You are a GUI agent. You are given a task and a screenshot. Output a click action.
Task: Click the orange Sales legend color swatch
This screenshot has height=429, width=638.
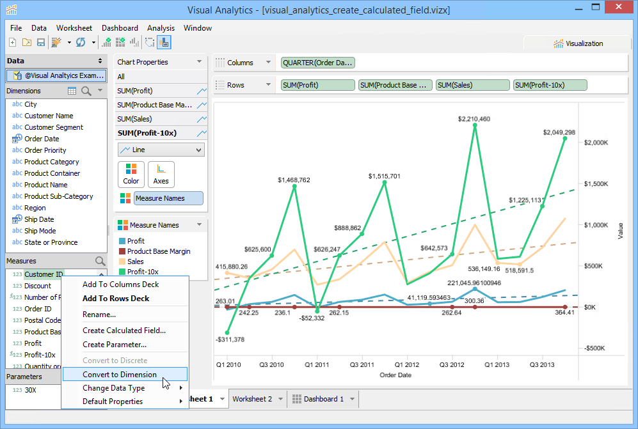[122, 261]
